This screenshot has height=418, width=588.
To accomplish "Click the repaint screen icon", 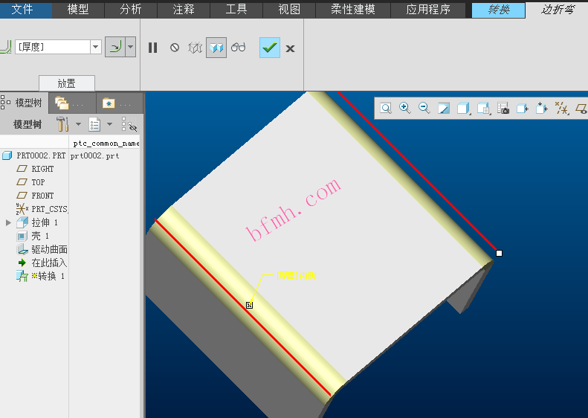I will pyautogui.click(x=444, y=109).
